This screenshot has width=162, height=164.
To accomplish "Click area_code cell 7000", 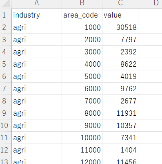I will click(x=82, y=101).
